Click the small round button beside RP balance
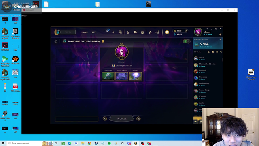 (x=186, y=31)
